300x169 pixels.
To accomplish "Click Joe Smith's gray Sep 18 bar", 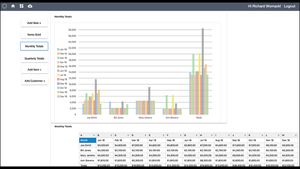I will pyautogui.click(x=96, y=97).
